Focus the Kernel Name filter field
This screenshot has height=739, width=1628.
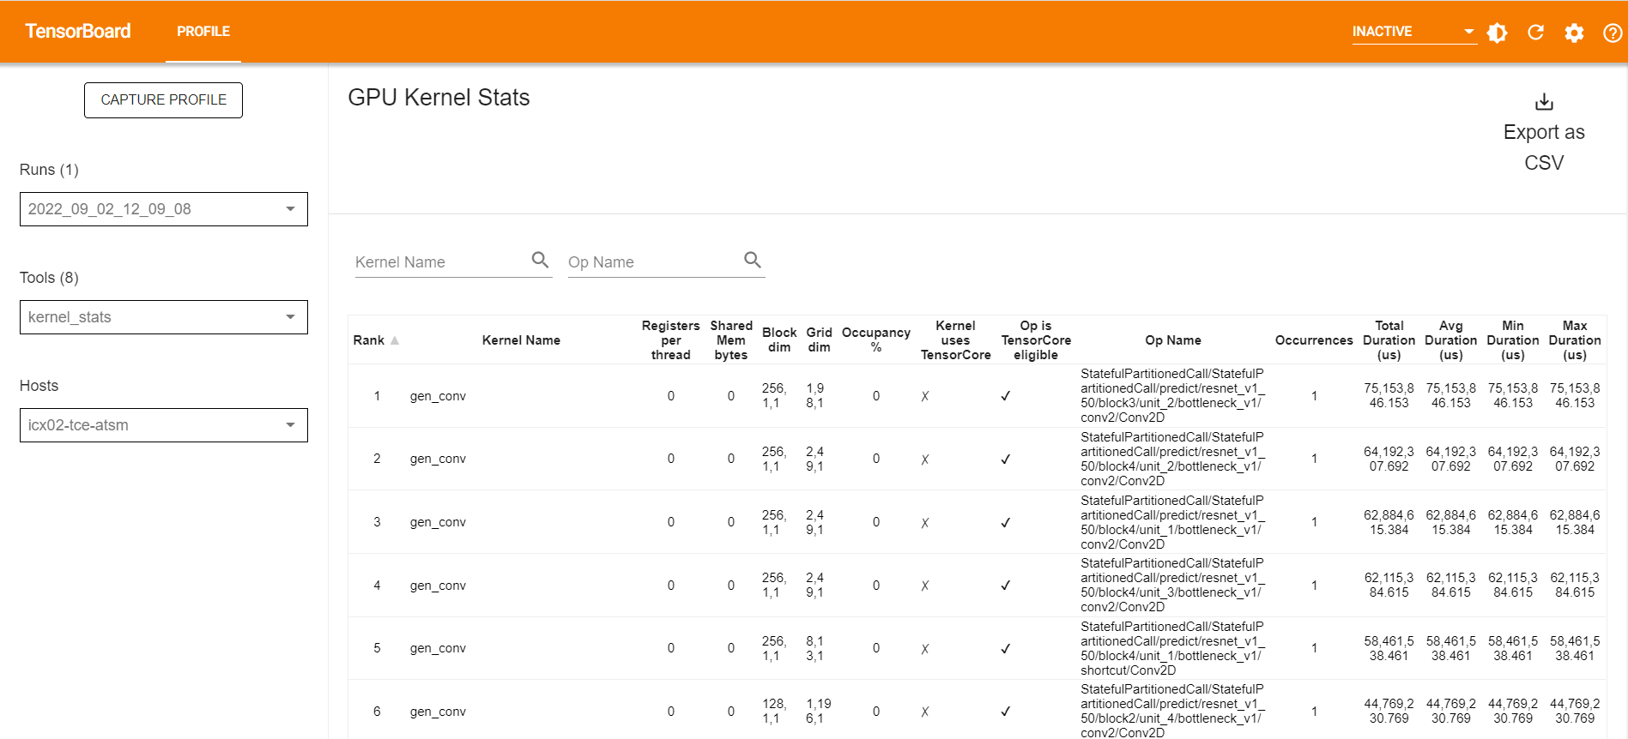(x=441, y=262)
